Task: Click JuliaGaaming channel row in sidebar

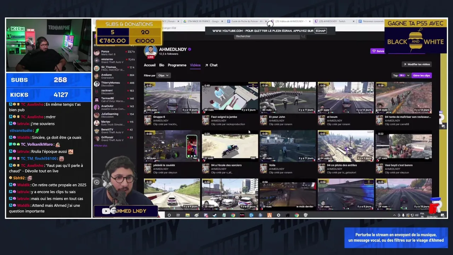Action: 114,115
